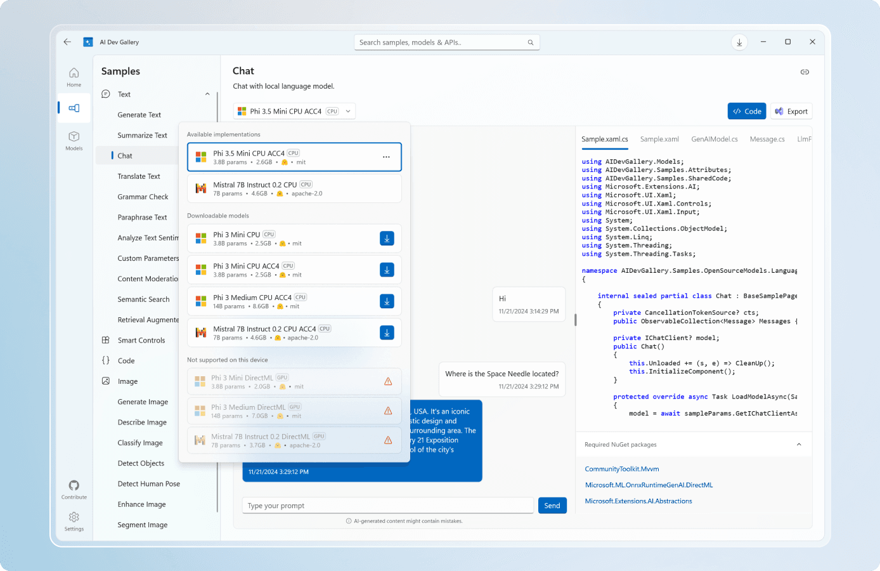The width and height of the screenshot is (880, 571).
Task: Download Phi 3 Medium CPU ACC4 model
Action: pos(387,301)
